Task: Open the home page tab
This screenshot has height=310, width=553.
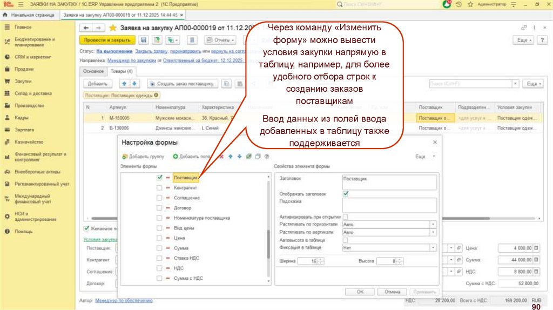Action: click(29, 15)
